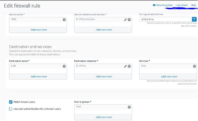Remove test from User or groups
Image resolution: width=198 pixels, height=121 pixels.
click(129, 107)
